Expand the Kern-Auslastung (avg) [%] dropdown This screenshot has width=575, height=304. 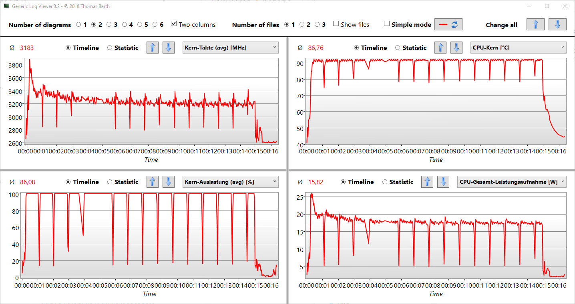pos(230,182)
